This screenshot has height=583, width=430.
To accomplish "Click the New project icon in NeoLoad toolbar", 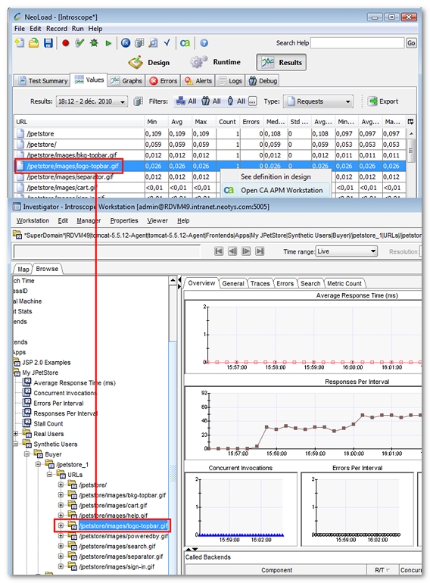I will pos(20,42).
